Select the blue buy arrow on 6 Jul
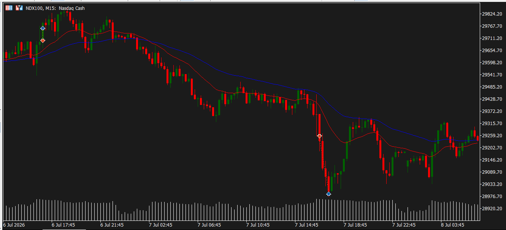This screenshot has width=506, height=230. point(43,28)
